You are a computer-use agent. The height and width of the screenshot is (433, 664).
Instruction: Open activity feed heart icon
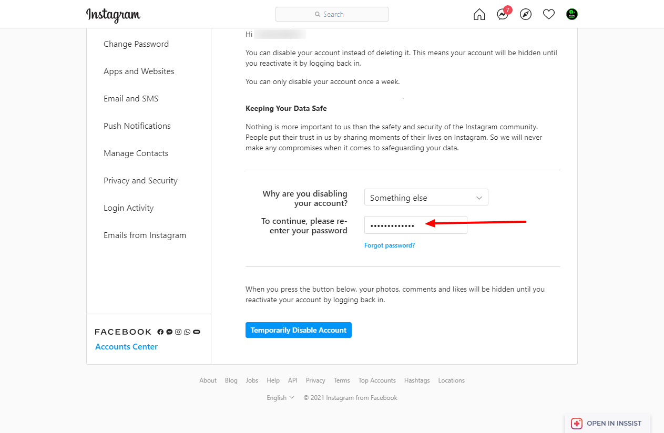[549, 14]
